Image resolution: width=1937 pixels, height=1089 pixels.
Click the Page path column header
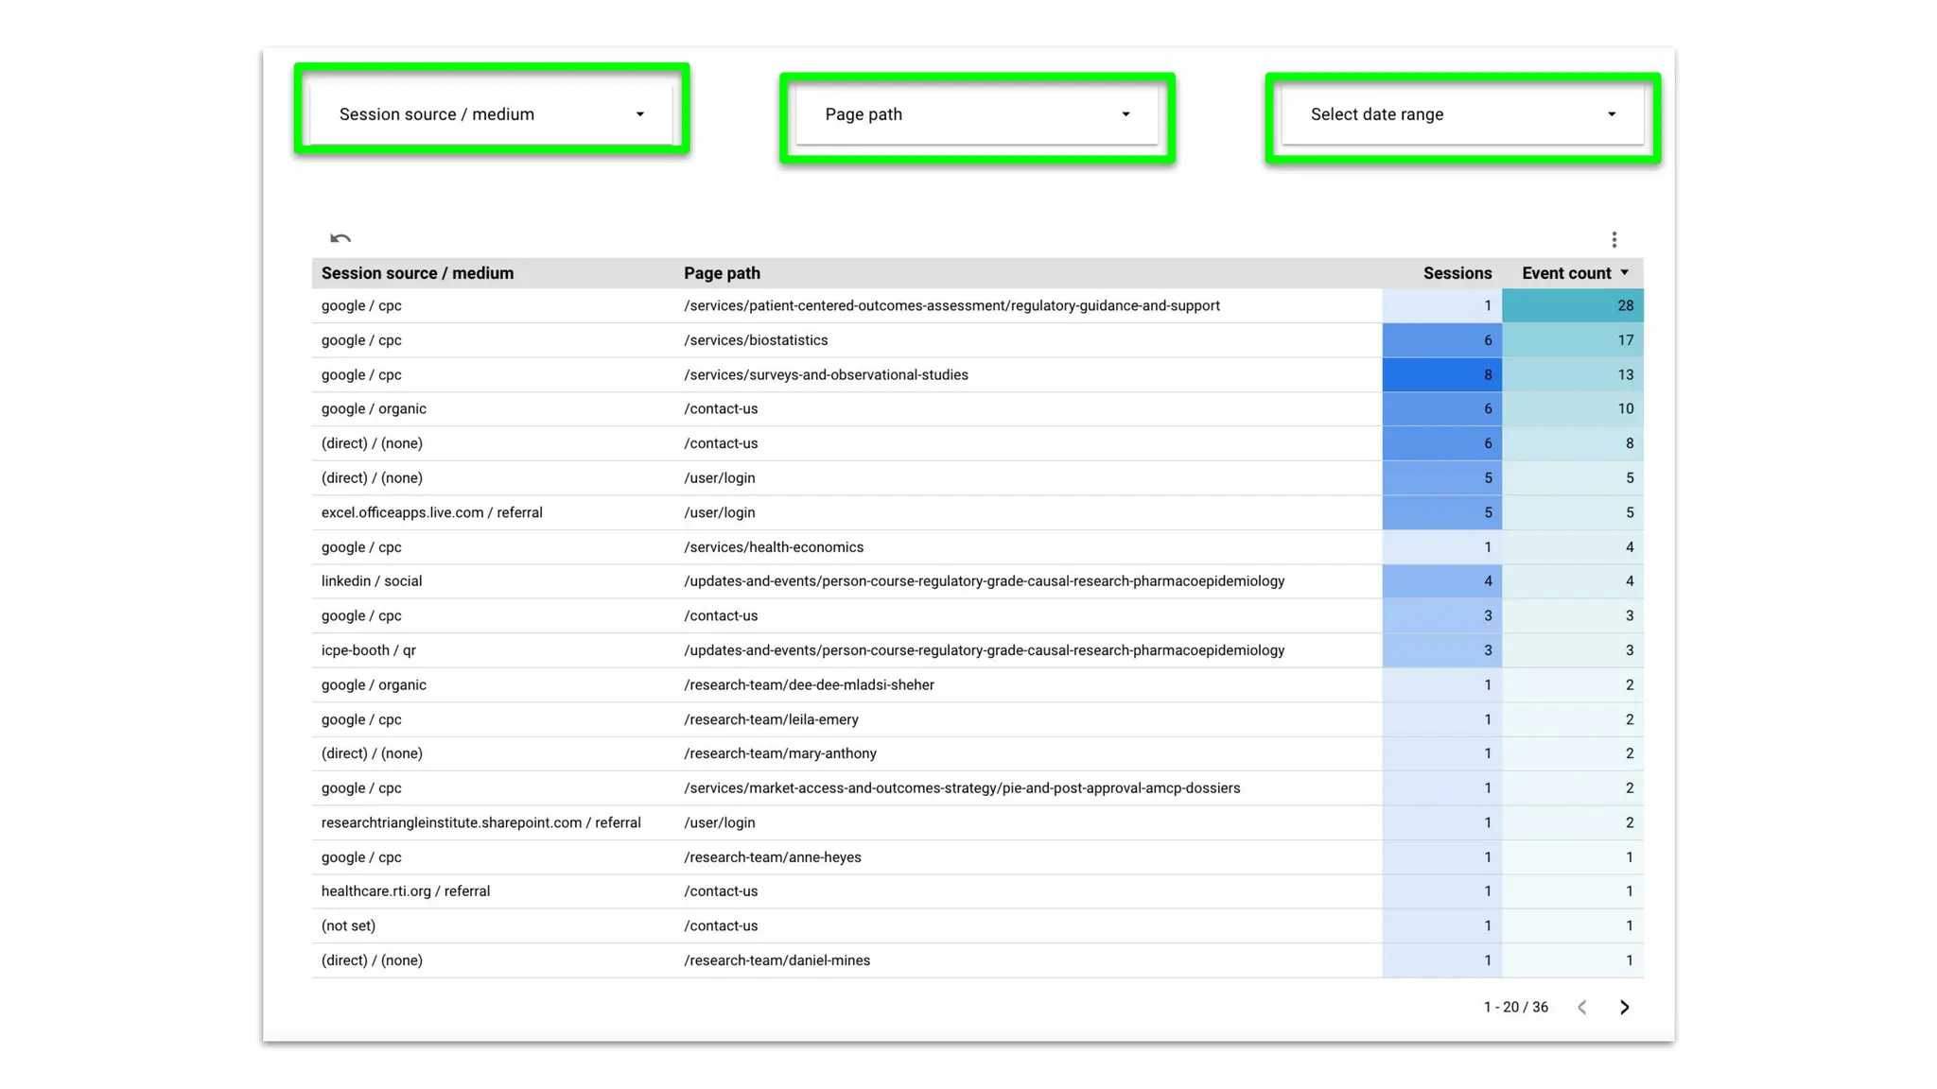click(x=722, y=273)
